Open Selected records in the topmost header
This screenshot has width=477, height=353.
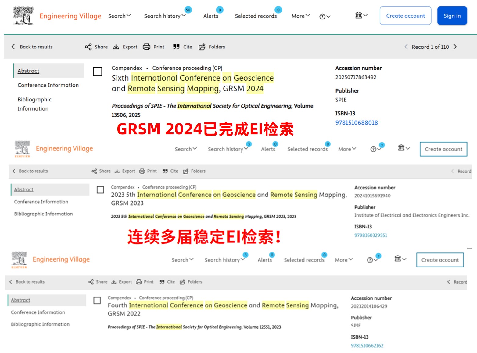(x=256, y=16)
